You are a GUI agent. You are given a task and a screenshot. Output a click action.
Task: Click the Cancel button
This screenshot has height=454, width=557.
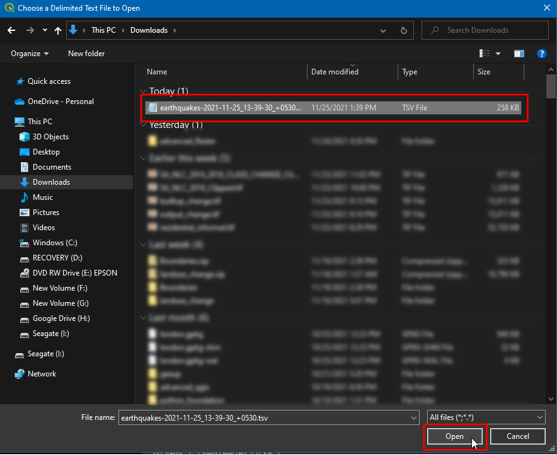click(517, 436)
